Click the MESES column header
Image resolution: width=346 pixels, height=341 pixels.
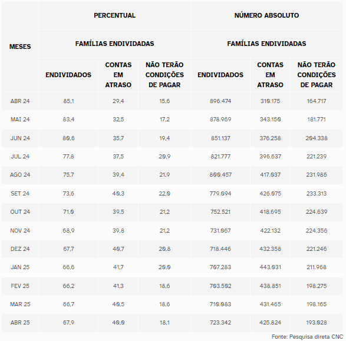pyautogui.click(x=20, y=47)
